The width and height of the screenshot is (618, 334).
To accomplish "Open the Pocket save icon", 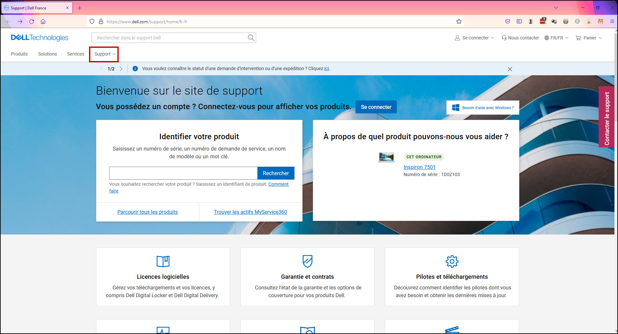I will tap(508, 22).
